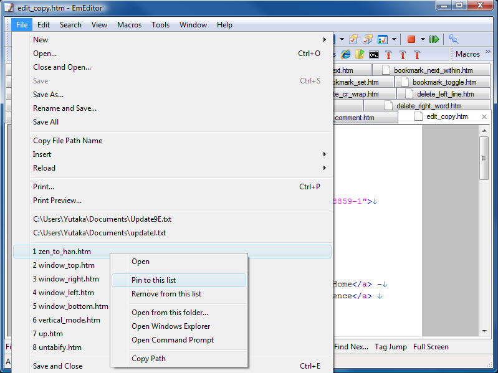Expand the New submenu arrow

coord(324,40)
